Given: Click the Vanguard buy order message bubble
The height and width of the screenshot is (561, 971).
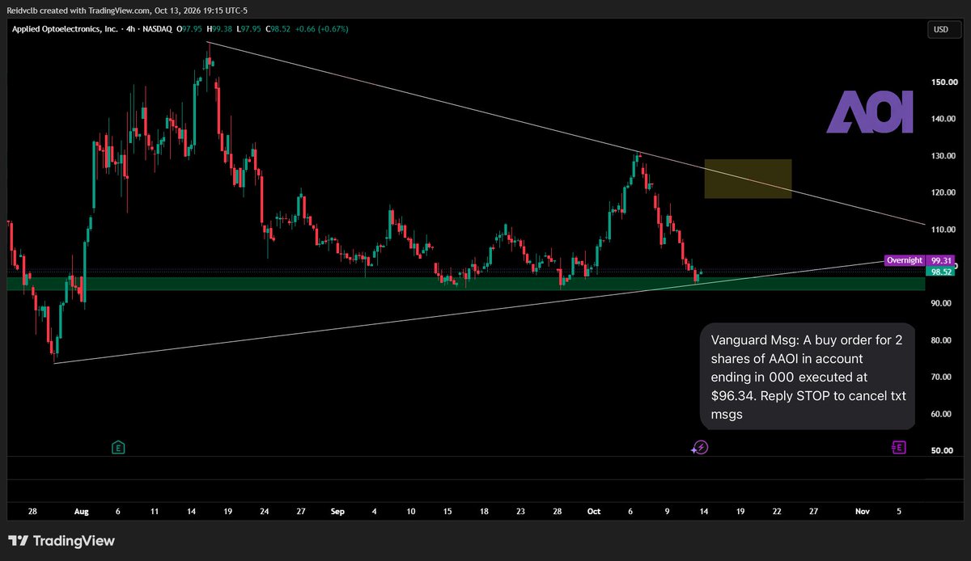Looking at the screenshot, I should click(x=808, y=376).
